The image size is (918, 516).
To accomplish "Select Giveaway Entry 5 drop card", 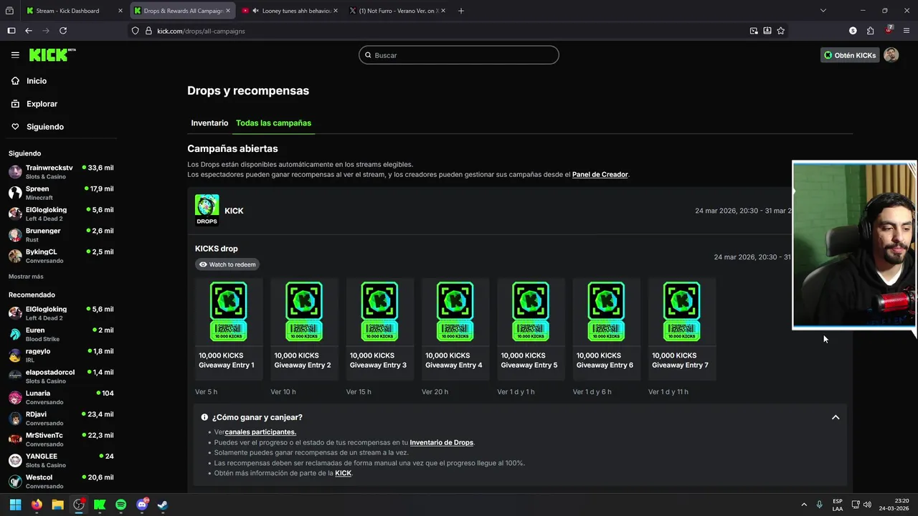I will tap(531, 328).
